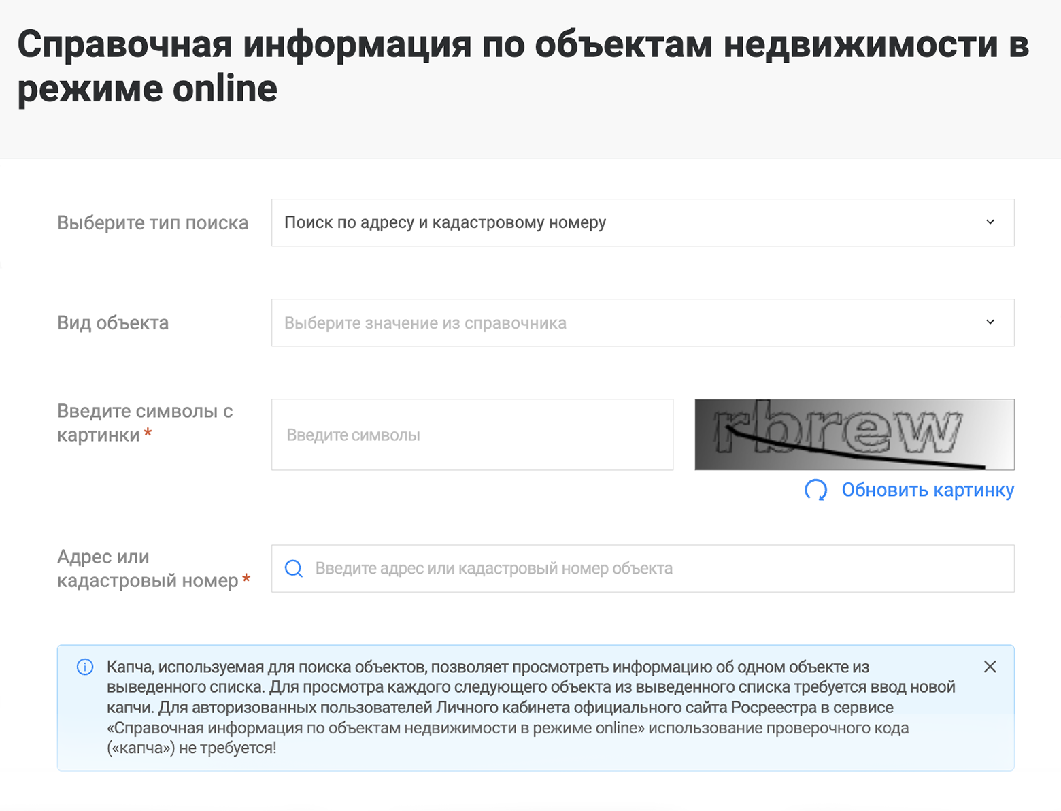Click the address or cadastral number field
1061x811 pixels.
[x=643, y=568]
